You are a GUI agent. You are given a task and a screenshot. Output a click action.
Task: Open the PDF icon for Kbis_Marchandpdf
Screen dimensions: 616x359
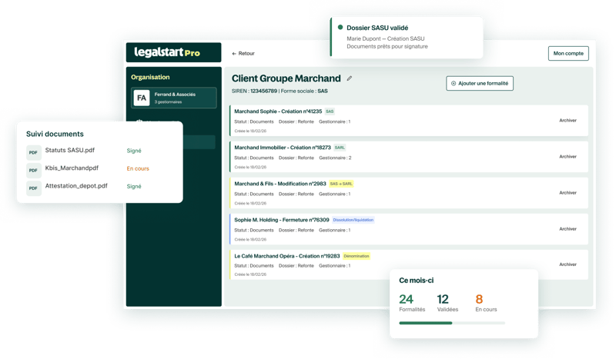(33, 171)
